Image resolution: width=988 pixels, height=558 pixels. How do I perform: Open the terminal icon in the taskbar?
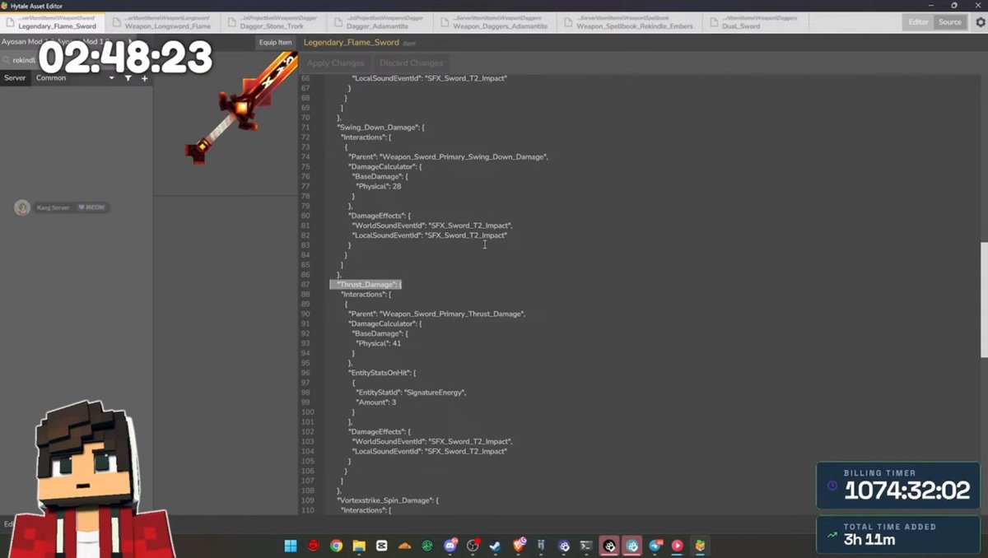586,545
